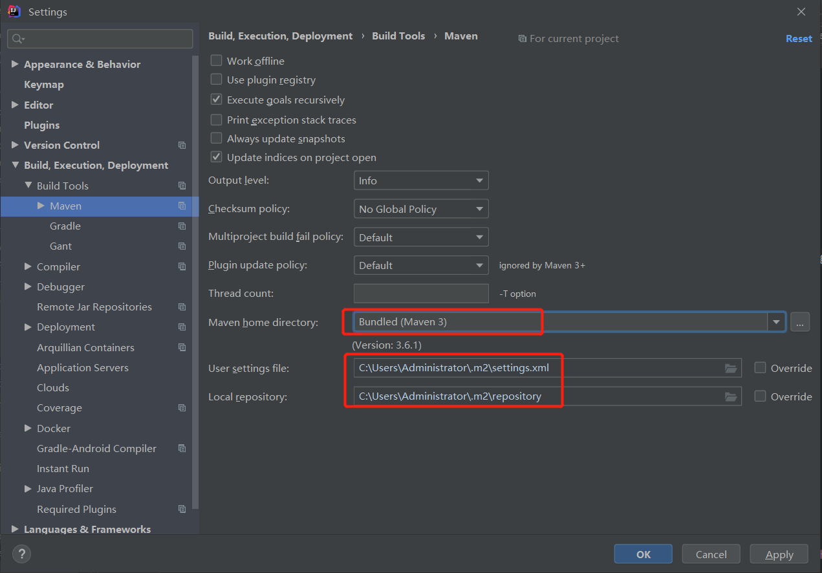The width and height of the screenshot is (822, 573).
Task: Open Instant Run settings page
Action: 63,469
